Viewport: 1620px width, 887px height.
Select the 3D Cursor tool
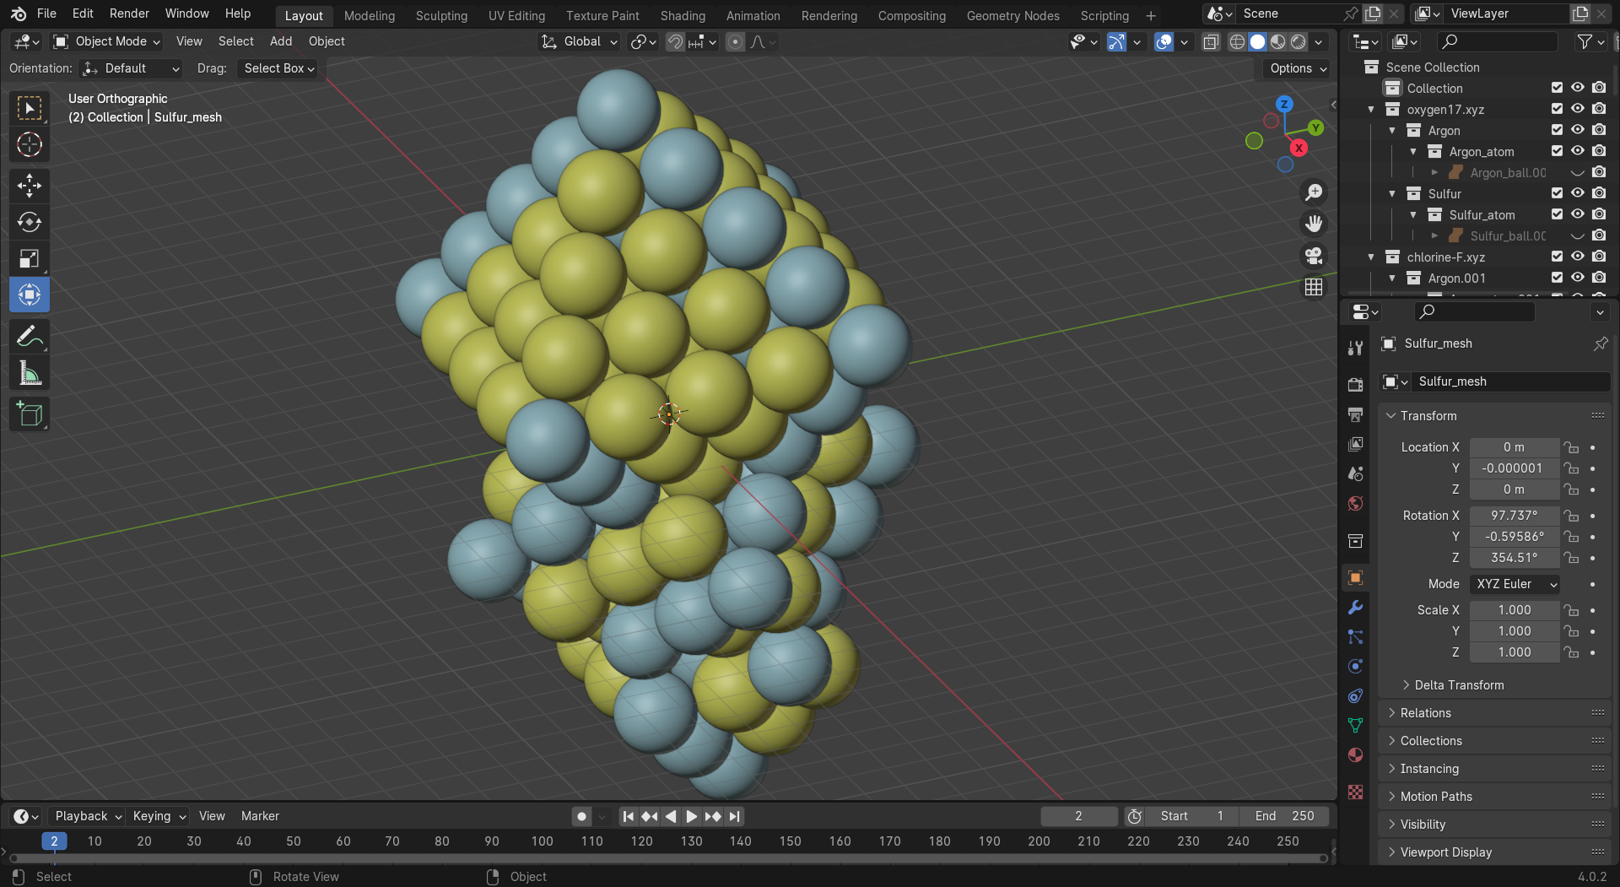coord(30,145)
